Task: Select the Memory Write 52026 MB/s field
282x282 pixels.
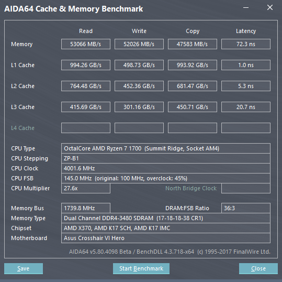Action: click(x=139, y=44)
